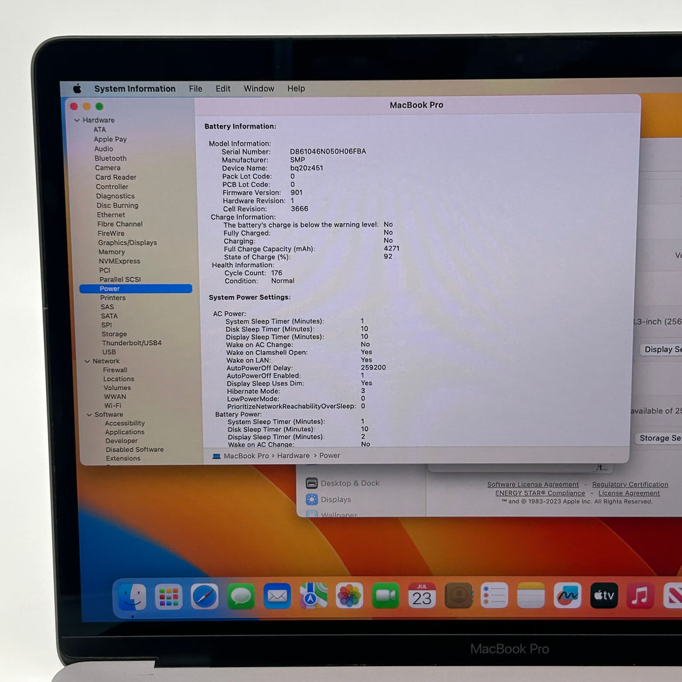
Task: Open Finder from the Dock
Action: click(133, 596)
